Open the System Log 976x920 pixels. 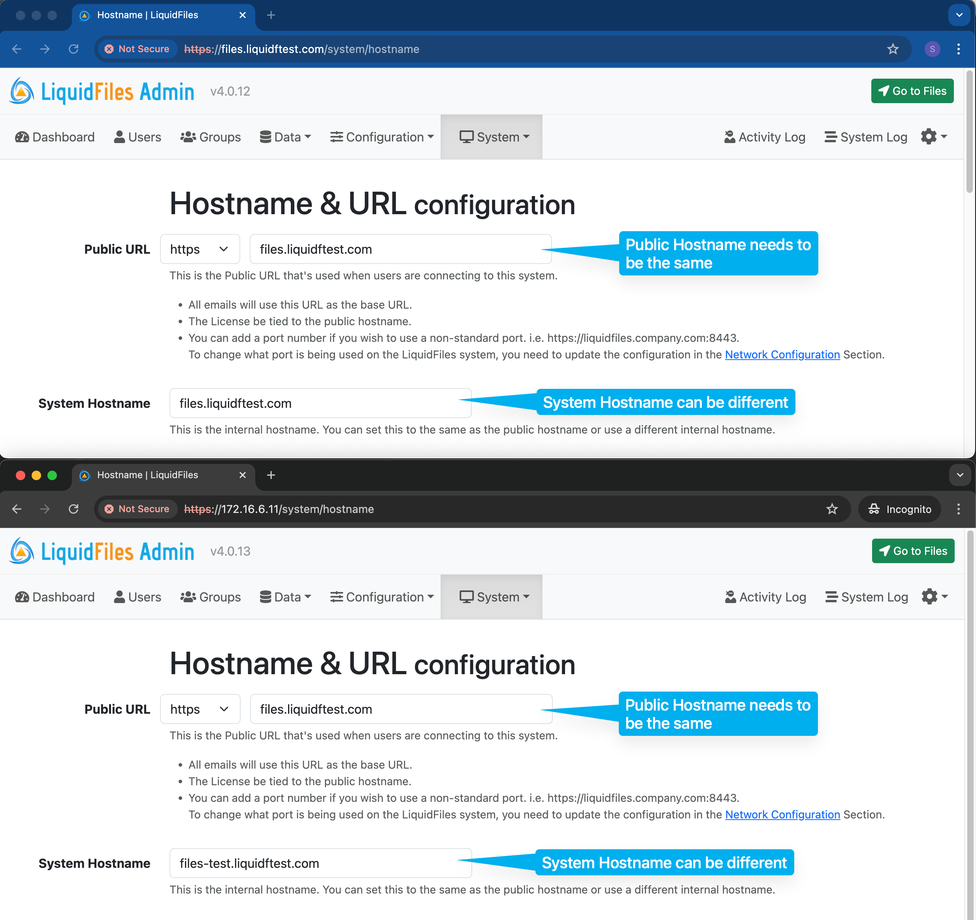point(865,137)
